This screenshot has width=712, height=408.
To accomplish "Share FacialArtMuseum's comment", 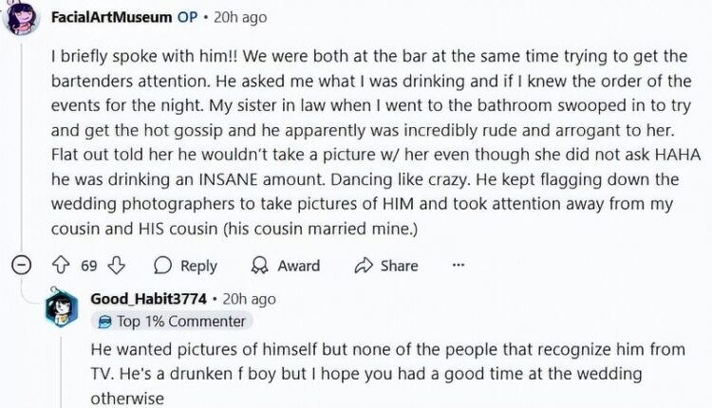I will [386, 266].
